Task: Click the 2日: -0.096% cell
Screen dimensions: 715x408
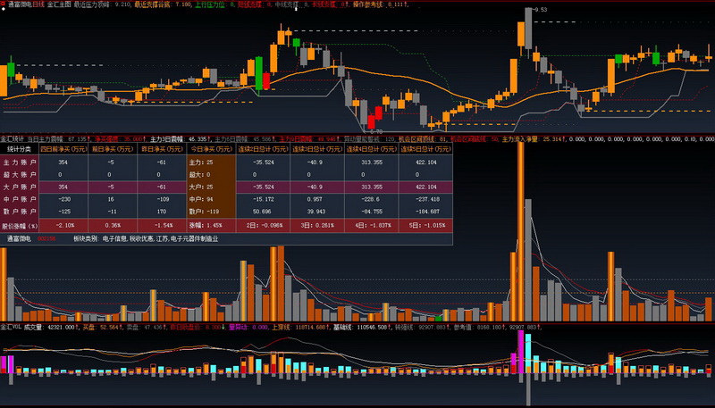Action: point(265,225)
